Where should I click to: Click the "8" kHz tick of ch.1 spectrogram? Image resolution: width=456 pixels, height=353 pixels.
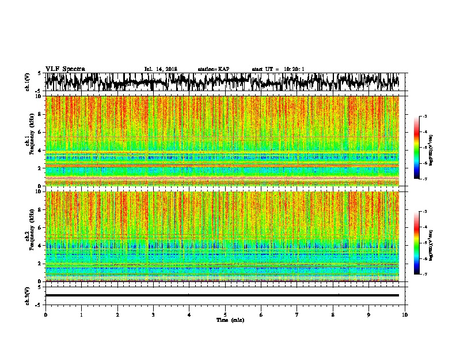(40, 114)
